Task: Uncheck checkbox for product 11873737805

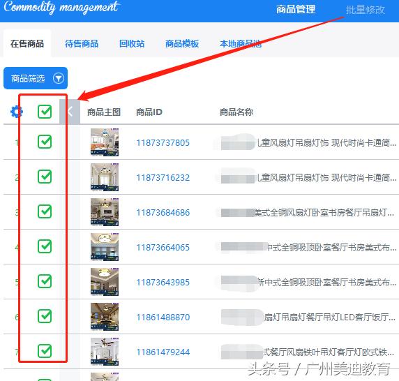Action: (45, 142)
